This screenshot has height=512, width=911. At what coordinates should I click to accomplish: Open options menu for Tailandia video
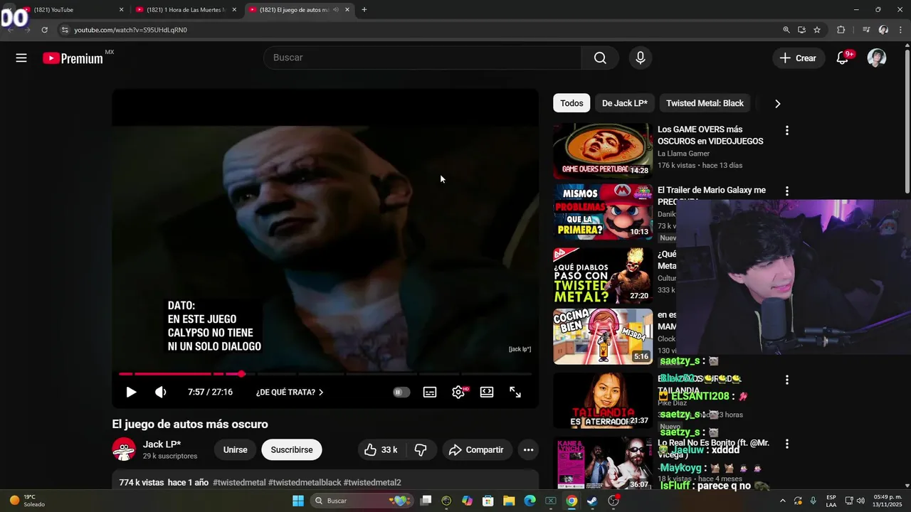(787, 380)
